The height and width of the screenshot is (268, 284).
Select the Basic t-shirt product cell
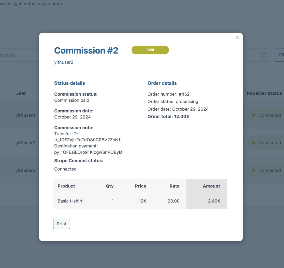(70, 201)
